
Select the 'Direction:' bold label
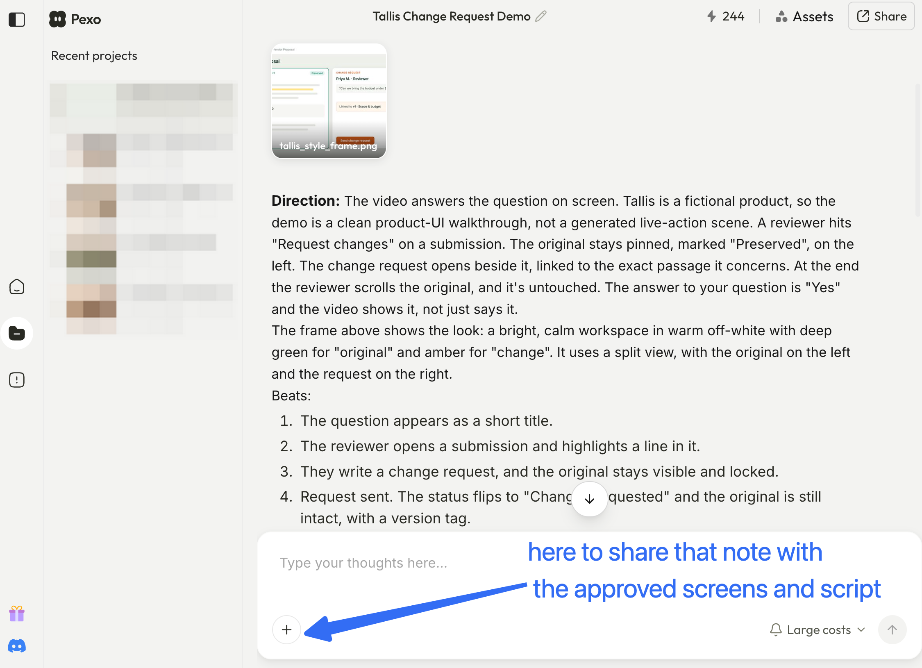coord(306,201)
